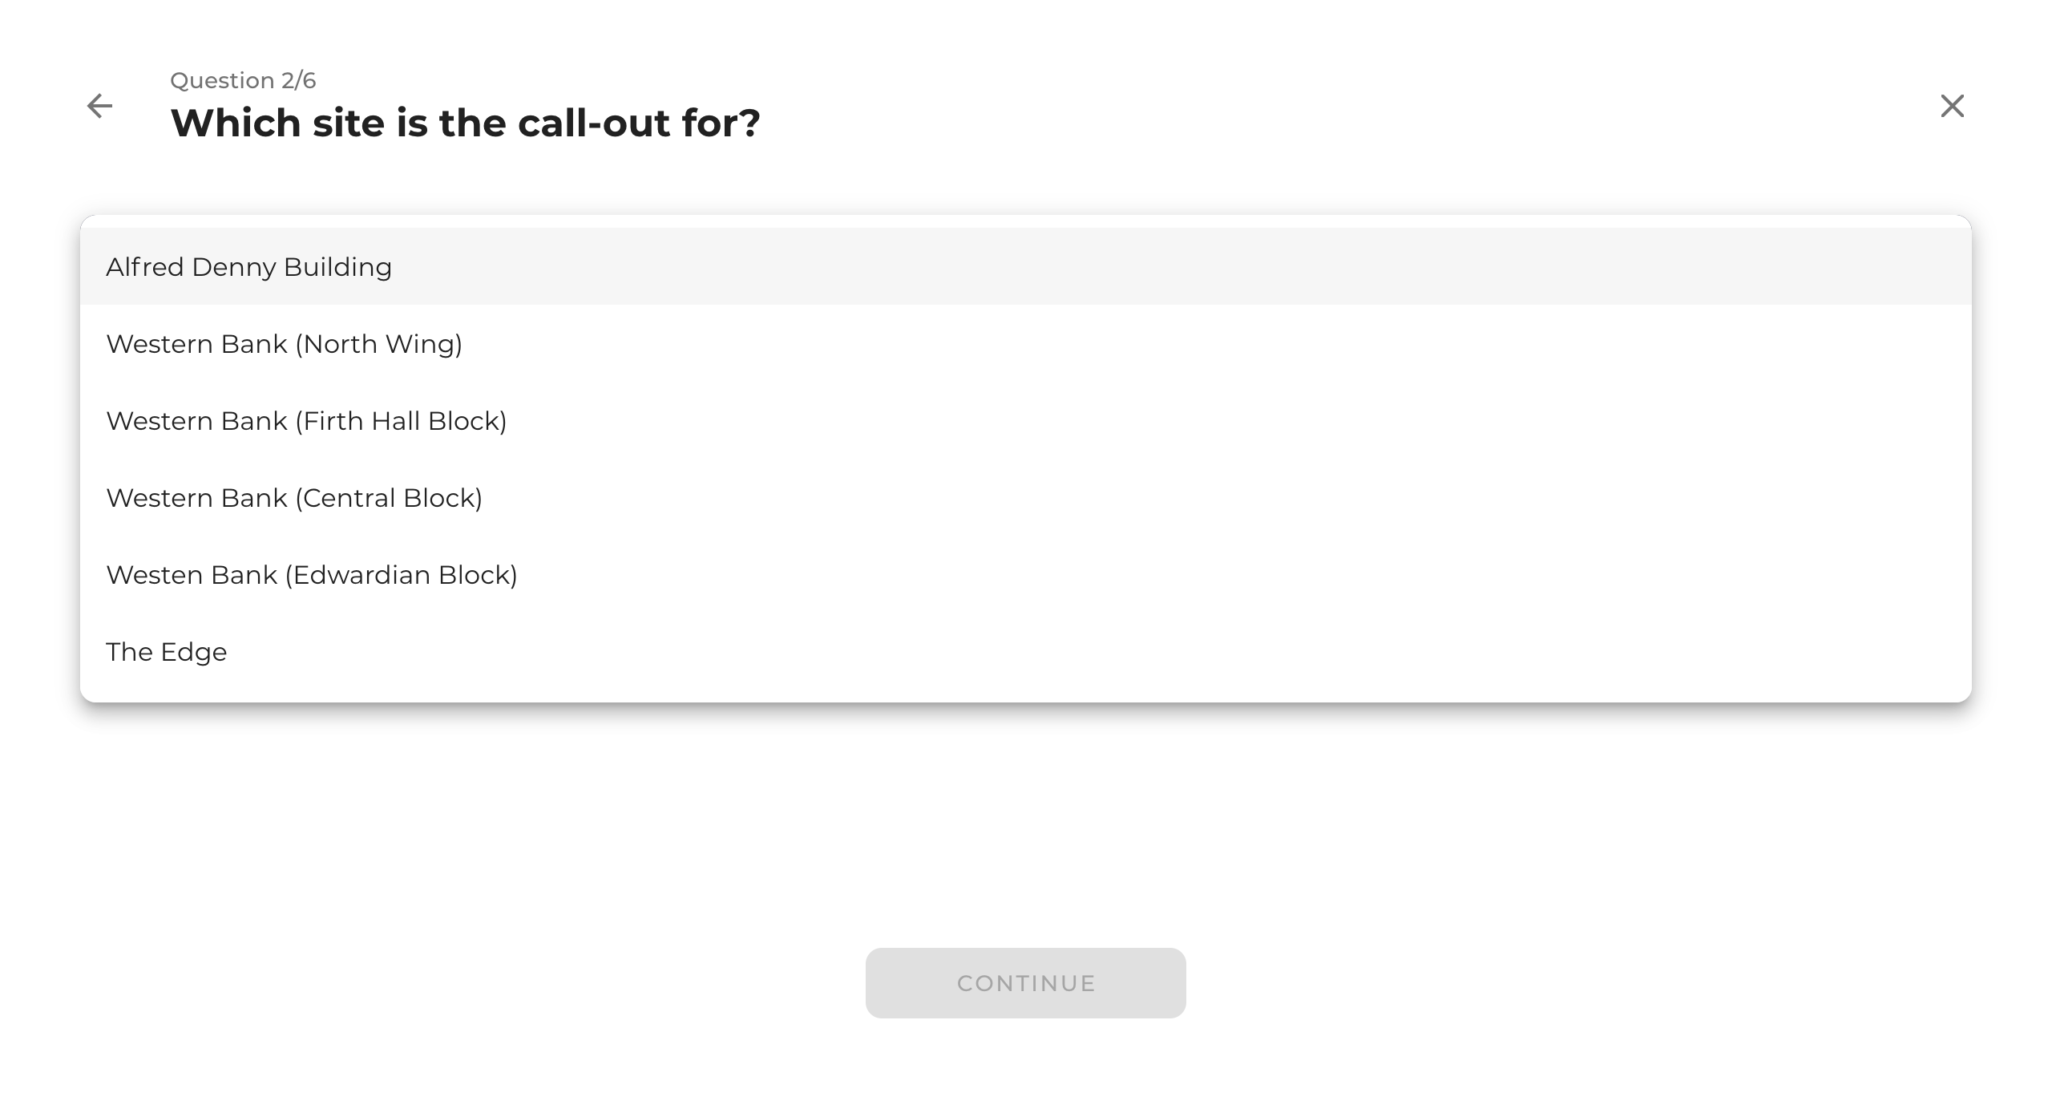The height and width of the screenshot is (1105, 2052).
Task: Return to previous question via back arrow
Action: [99, 105]
